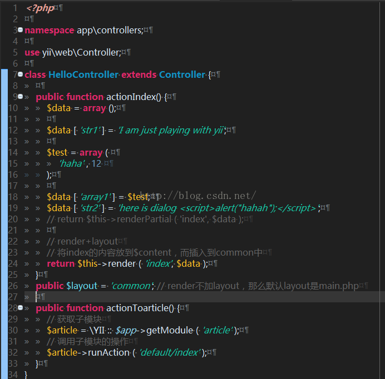This screenshot has width=385, height=379.
Task: Collapse the actionIndex function fold marker
Action: 21,96
